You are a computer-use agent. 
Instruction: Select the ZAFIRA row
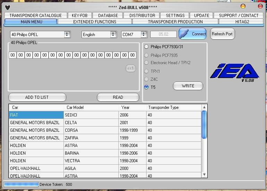(105, 138)
